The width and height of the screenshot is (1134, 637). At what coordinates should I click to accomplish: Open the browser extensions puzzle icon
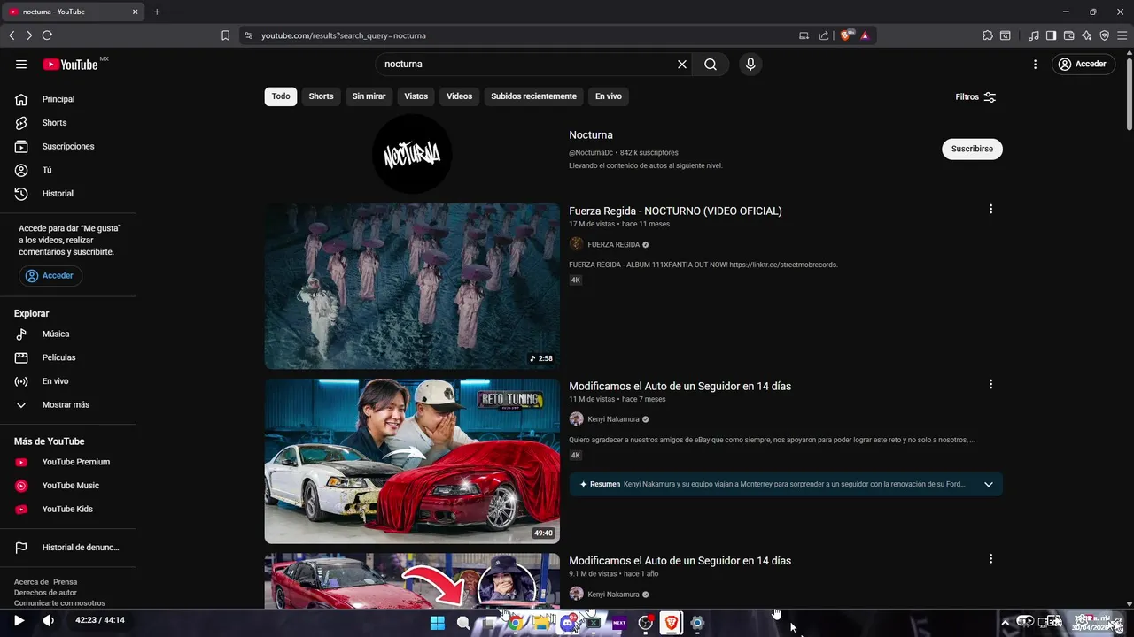point(988,35)
